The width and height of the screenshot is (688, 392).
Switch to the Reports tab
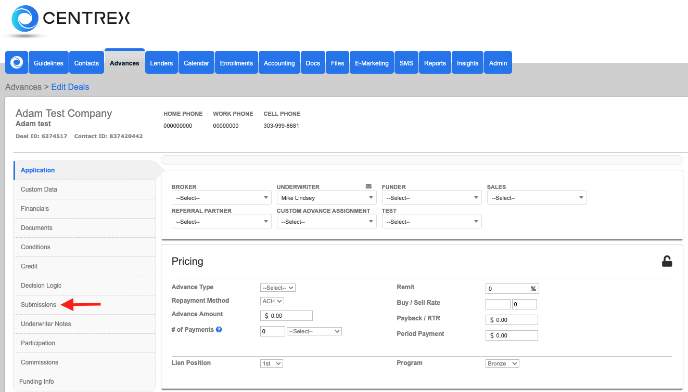435,62
